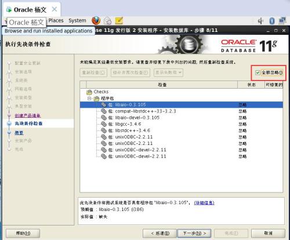
Task: Open the 详细信息 link
Action: click(204, 203)
